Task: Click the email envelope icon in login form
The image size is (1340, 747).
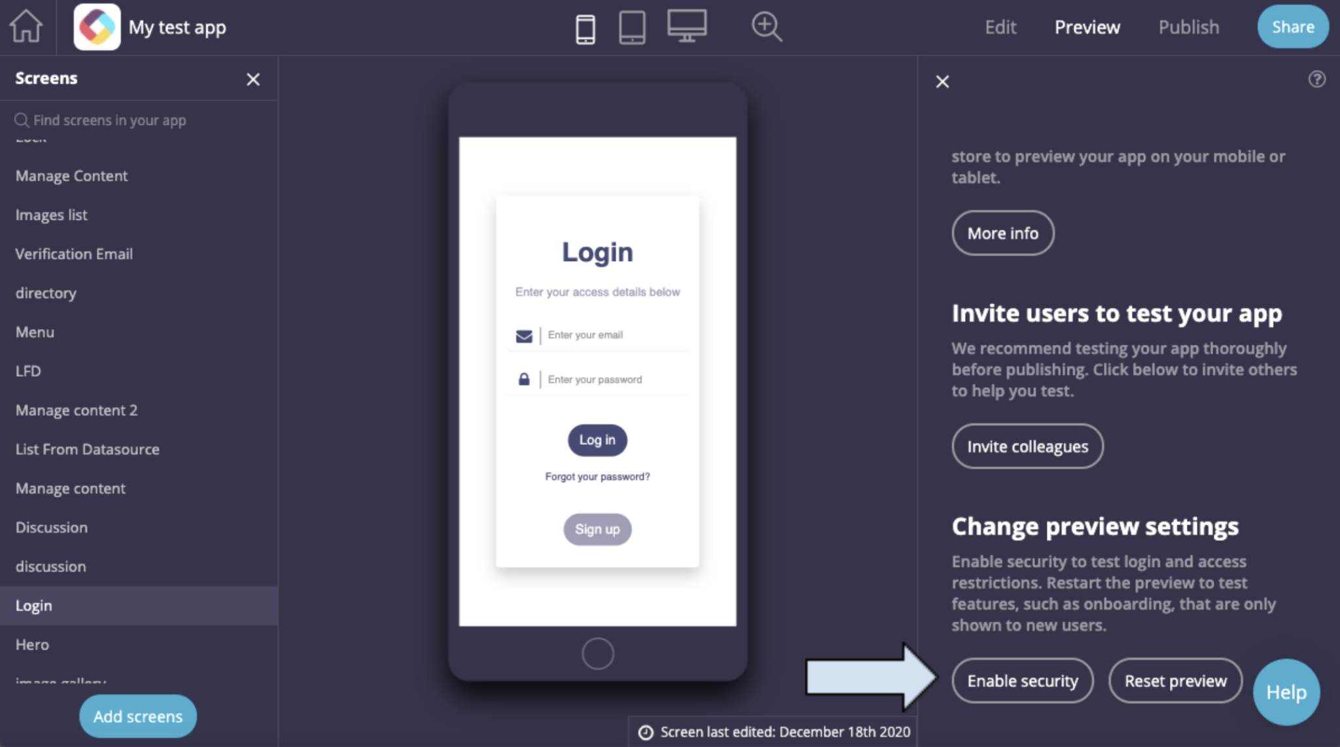Action: click(524, 334)
